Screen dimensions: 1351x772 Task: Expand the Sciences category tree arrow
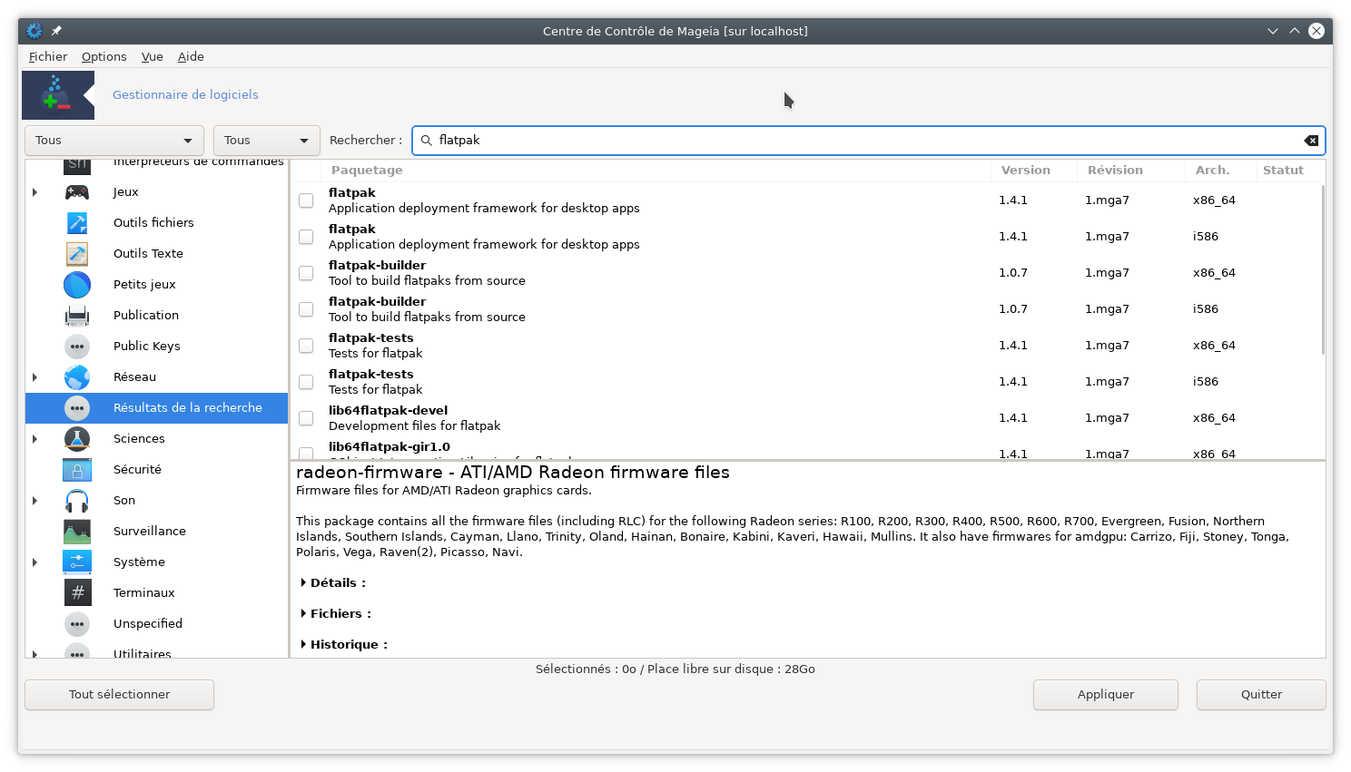click(x=35, y=439)
